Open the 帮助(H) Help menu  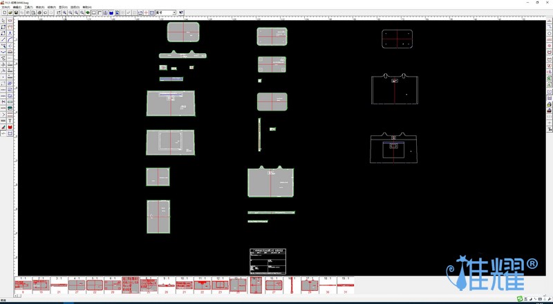pos(86,7)
